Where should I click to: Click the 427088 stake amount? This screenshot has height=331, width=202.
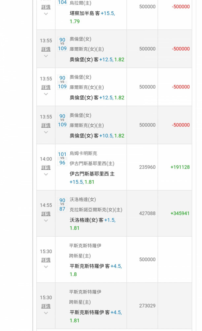pyautogui.click(x=147, y=213)
